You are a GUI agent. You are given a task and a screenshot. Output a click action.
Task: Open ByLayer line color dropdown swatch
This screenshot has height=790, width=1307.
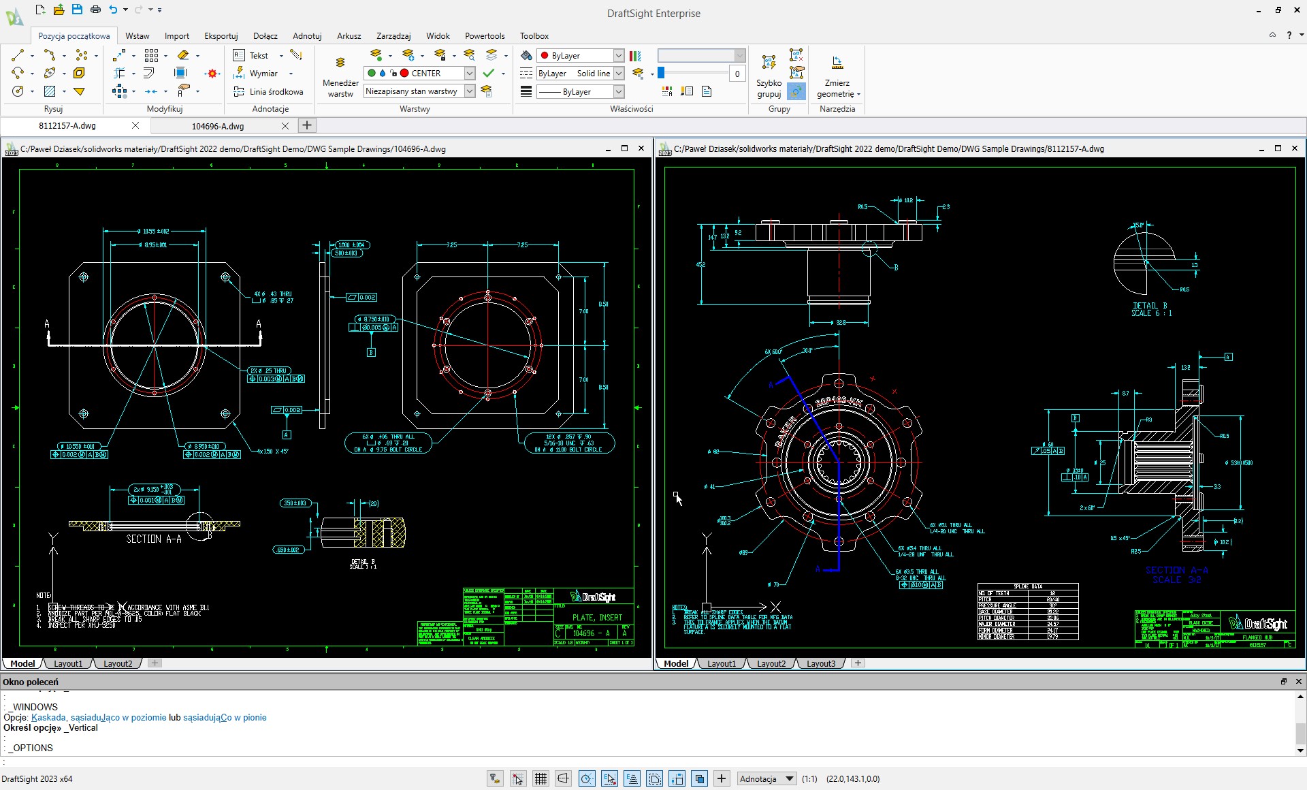(x=618, y=56)
